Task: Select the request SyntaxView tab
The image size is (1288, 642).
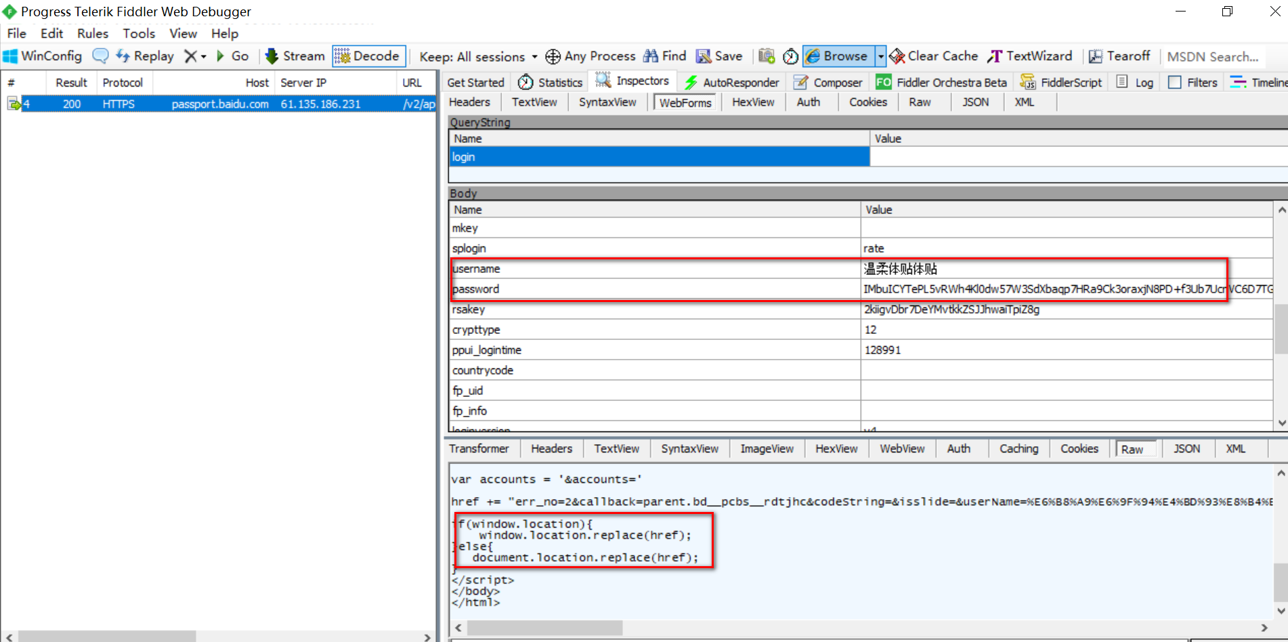Action: click(x=607, y=102)
